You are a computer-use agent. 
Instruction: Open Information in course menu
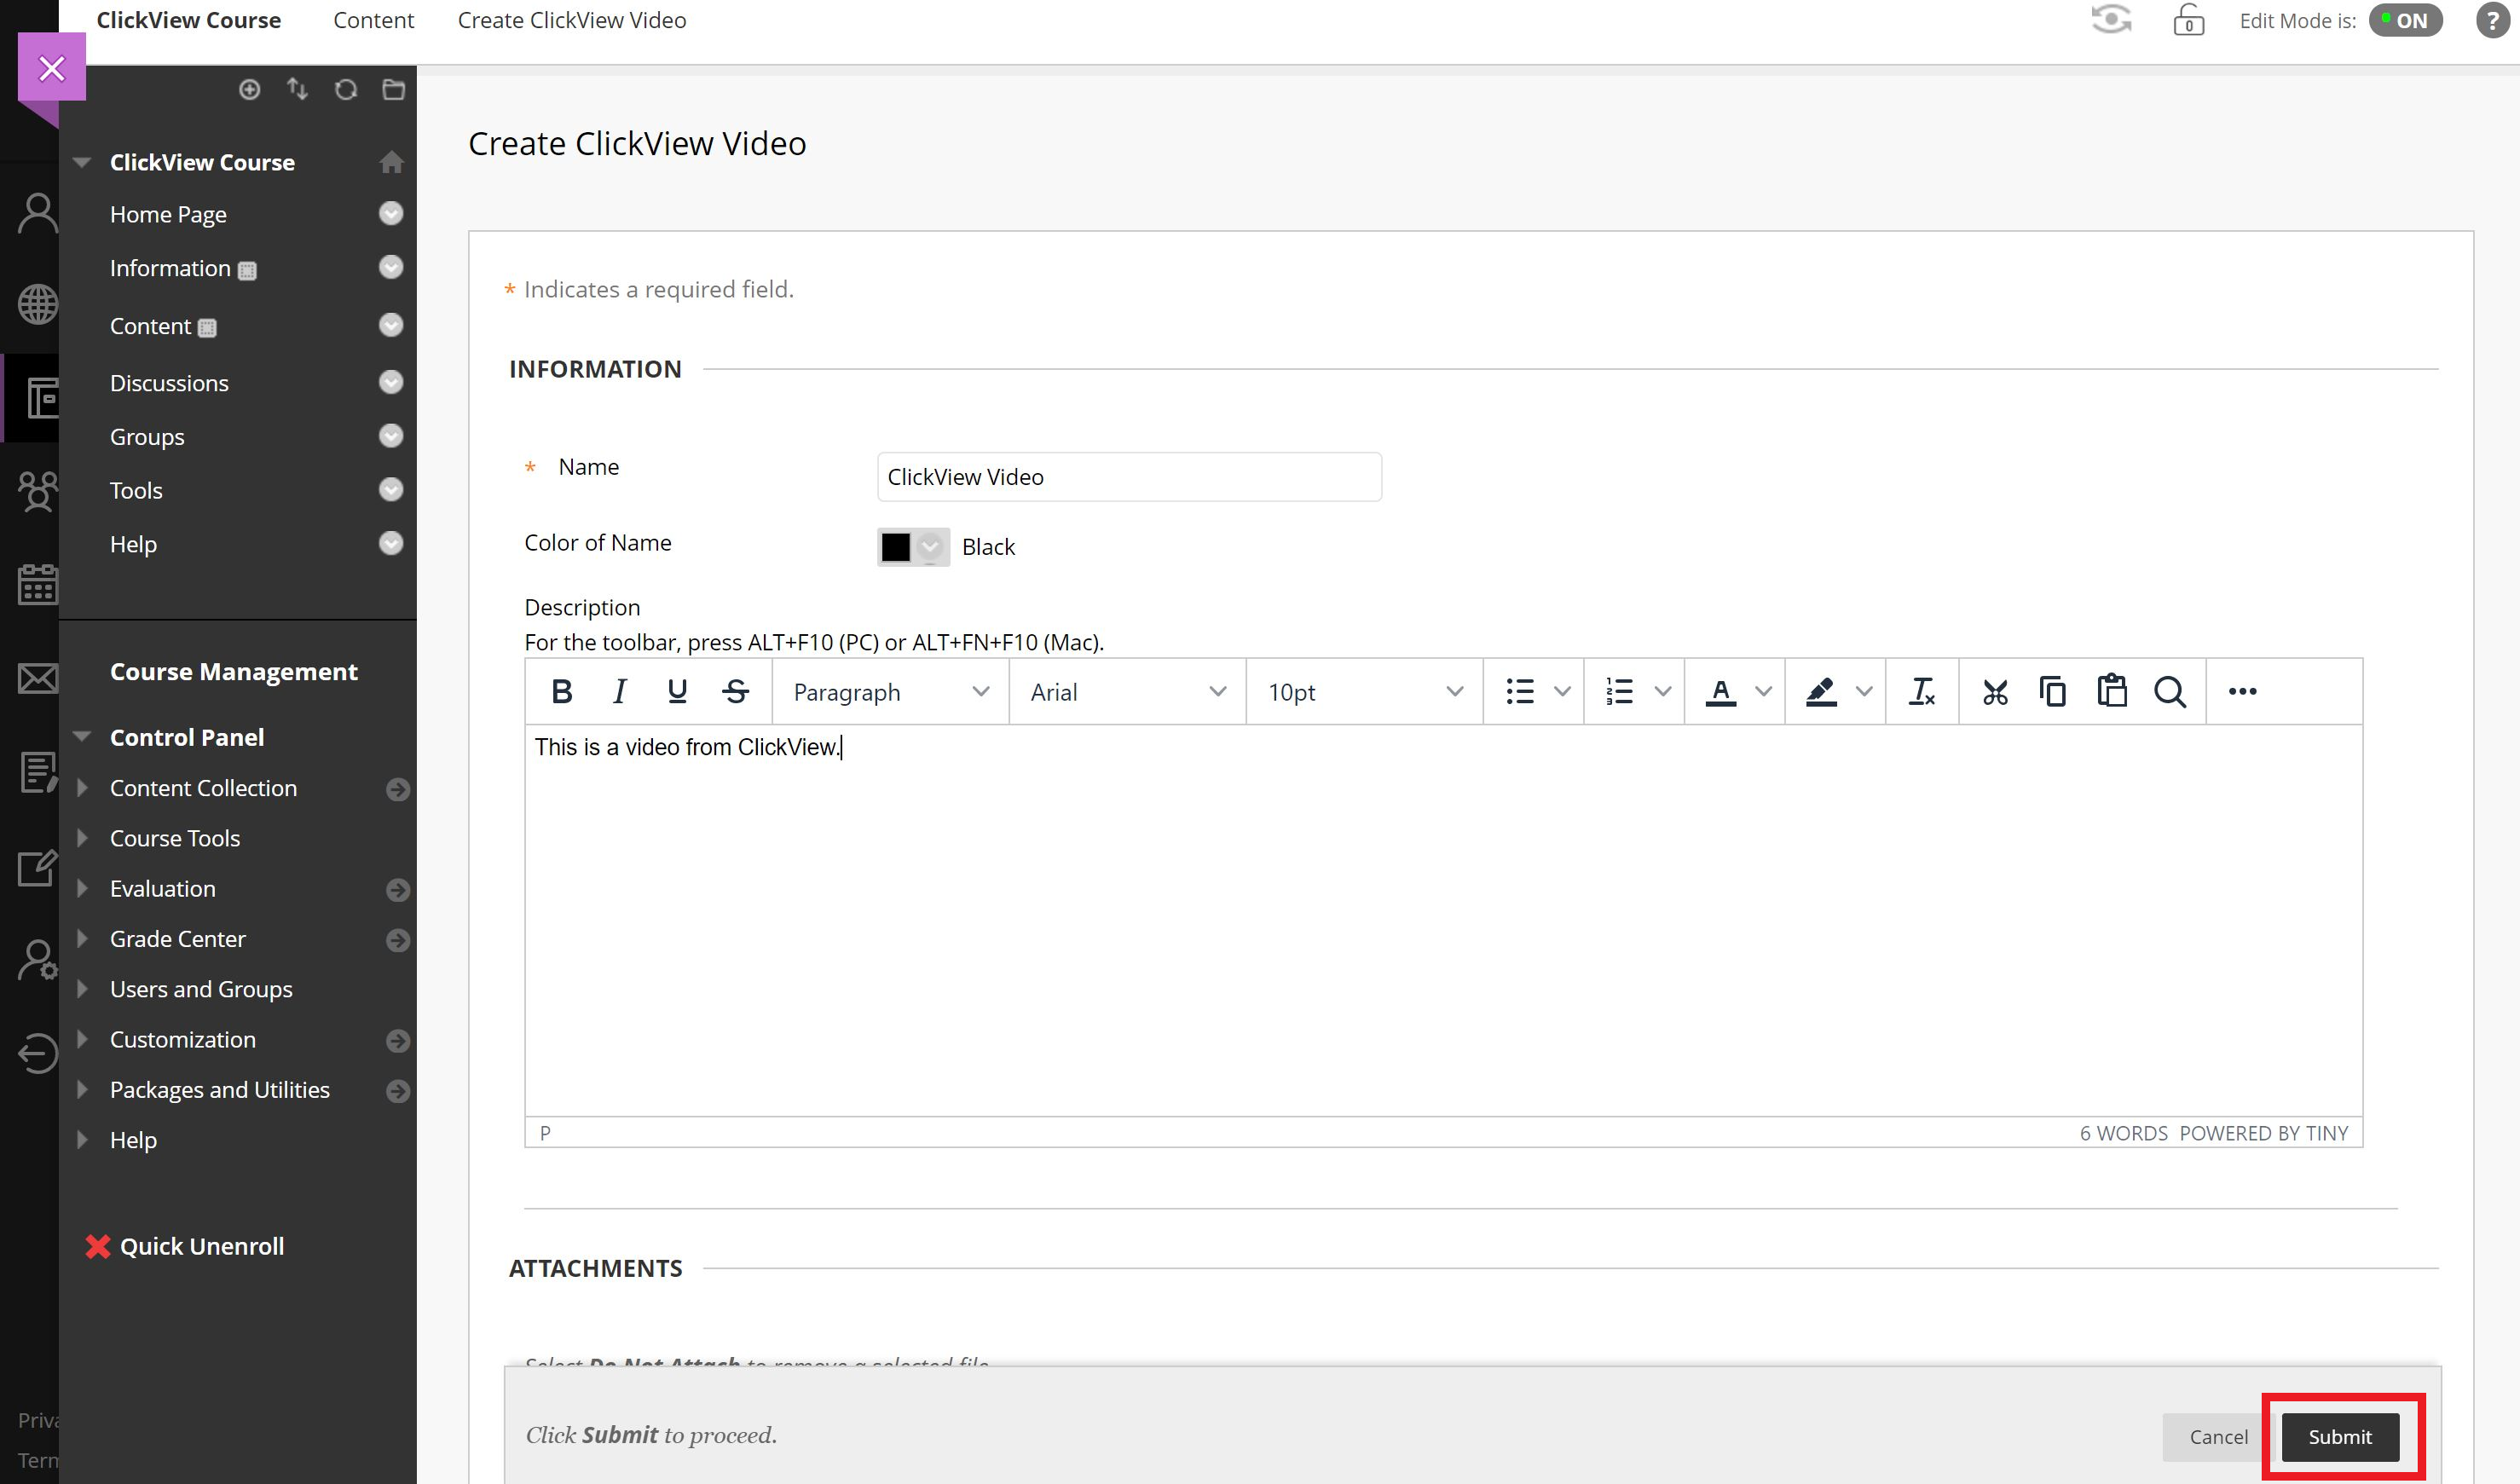tap(170, 268)
